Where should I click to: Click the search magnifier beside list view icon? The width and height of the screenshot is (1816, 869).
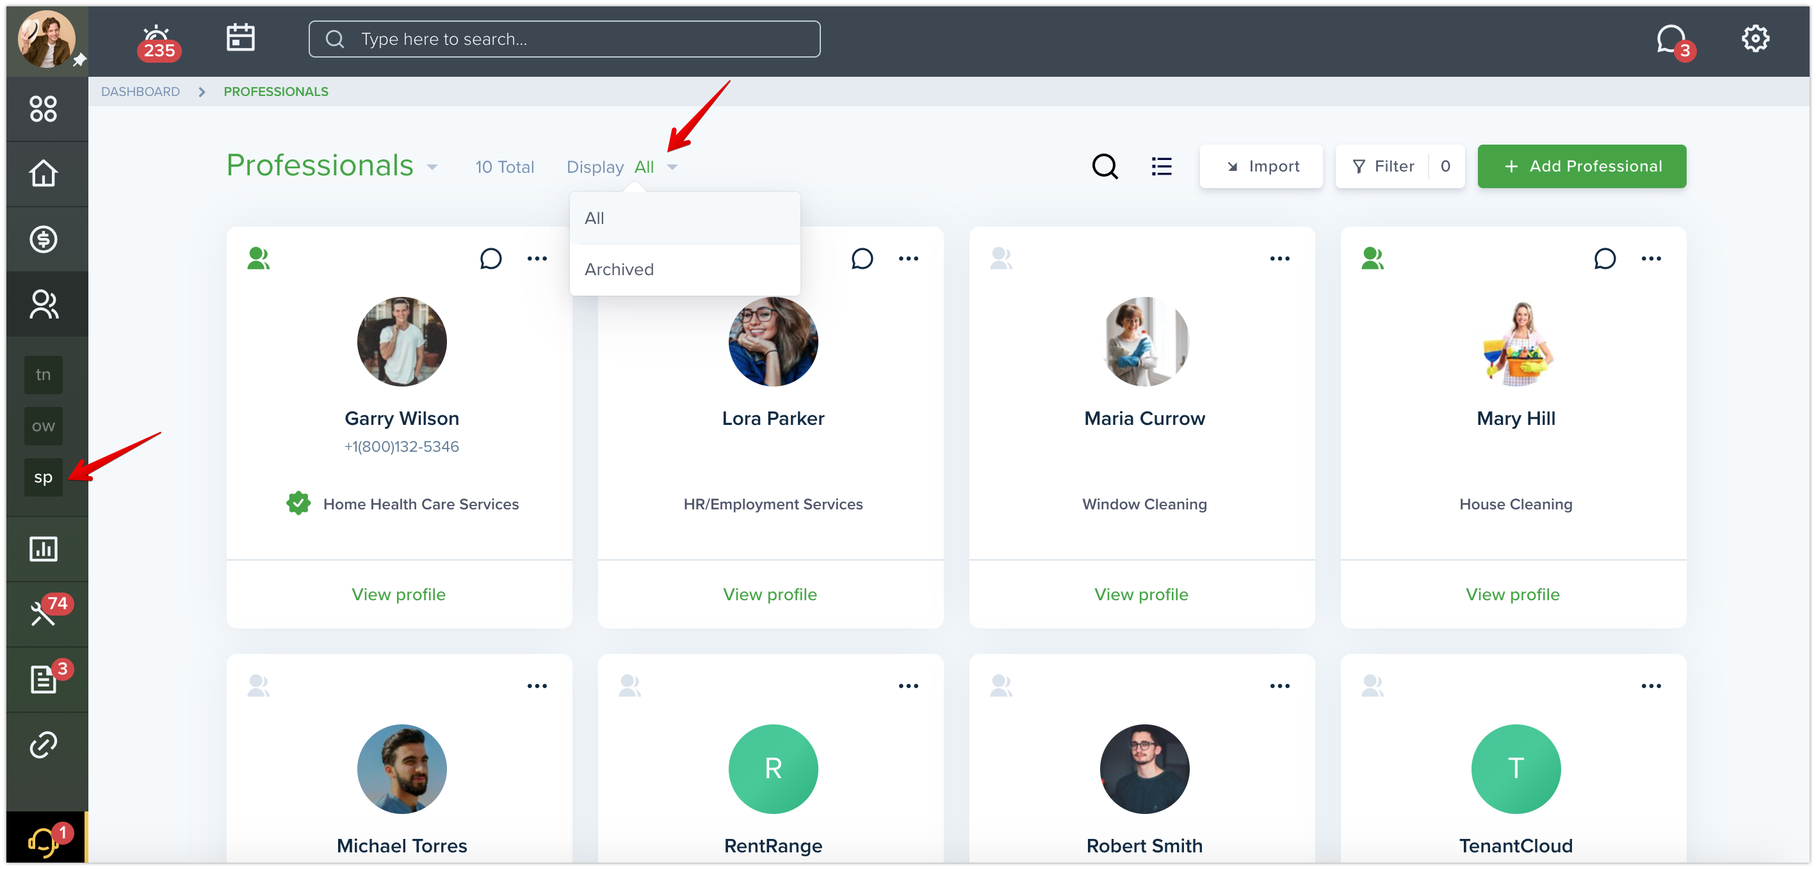pyautogui.click(x=1105, y=167)
